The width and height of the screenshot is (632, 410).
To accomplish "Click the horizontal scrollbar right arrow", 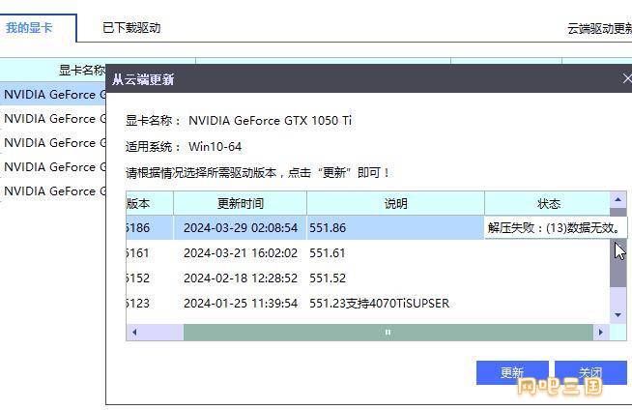I will 601,333.
